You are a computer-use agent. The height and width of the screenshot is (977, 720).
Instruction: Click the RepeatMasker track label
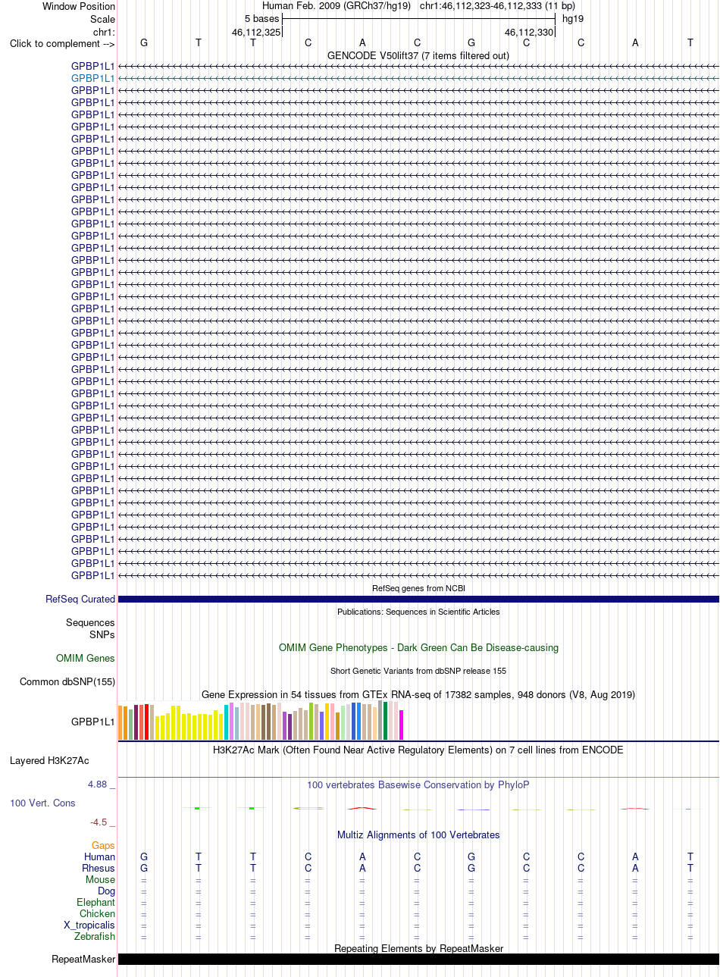tap(83, 960)
